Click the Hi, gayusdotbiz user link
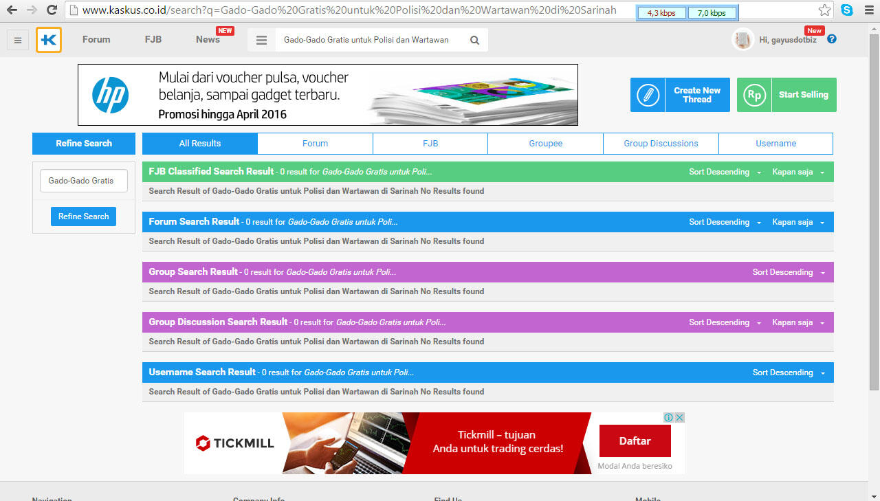This screenshot has width=880, height=501. click(788, 40)
